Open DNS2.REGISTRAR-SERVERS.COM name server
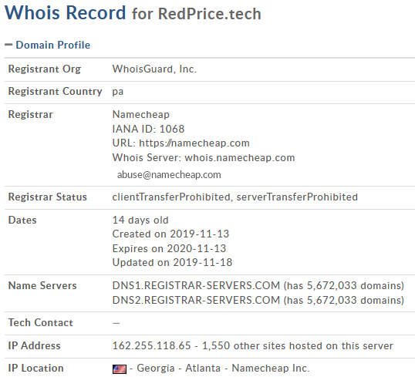Image resolution: width=415 pixels, height=377 pixels. tap(196, 300)
